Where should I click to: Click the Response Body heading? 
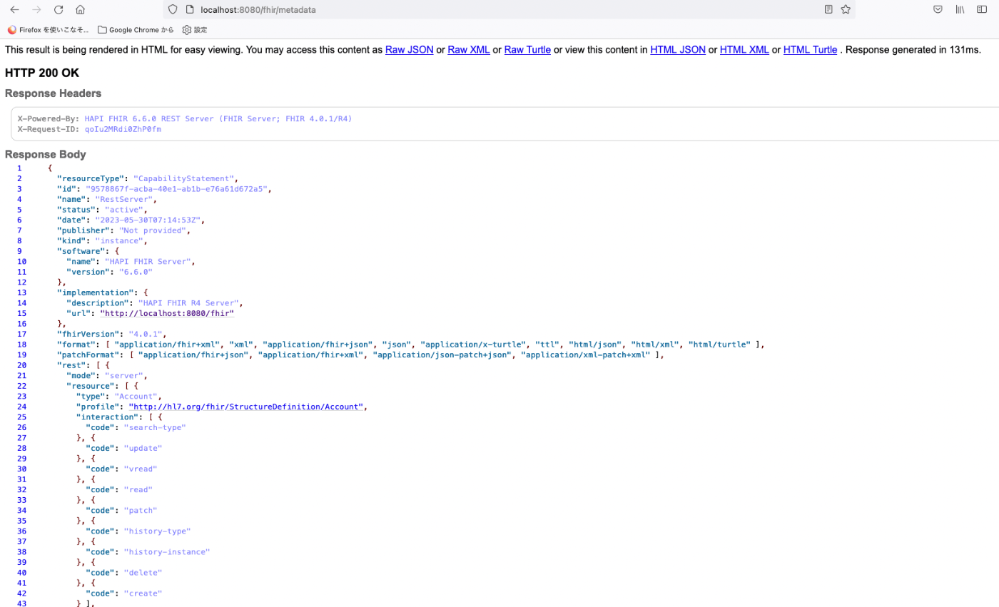coord(46,154)
